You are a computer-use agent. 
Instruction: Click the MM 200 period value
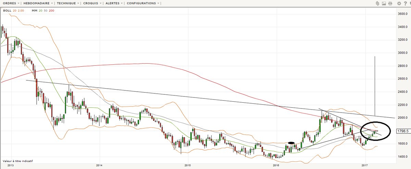[x=51, y=11]
